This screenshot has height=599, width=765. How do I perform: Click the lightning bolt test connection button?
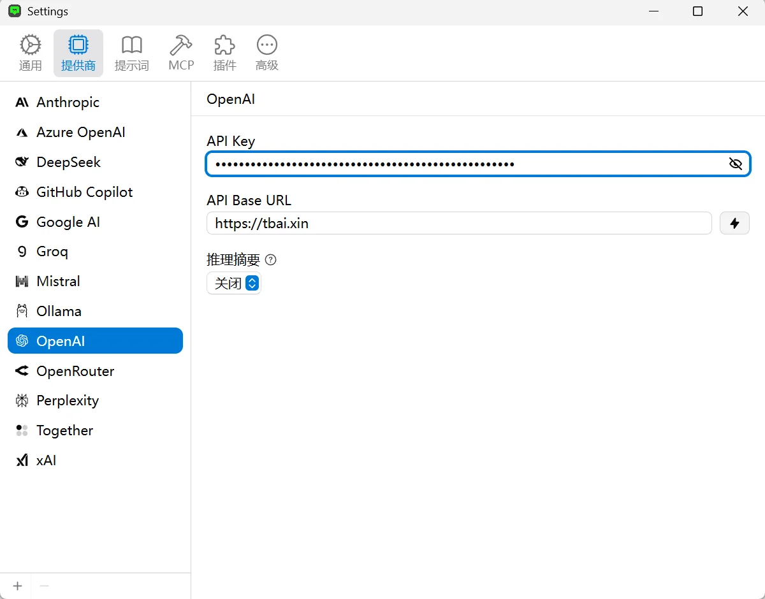click(734, 224)
